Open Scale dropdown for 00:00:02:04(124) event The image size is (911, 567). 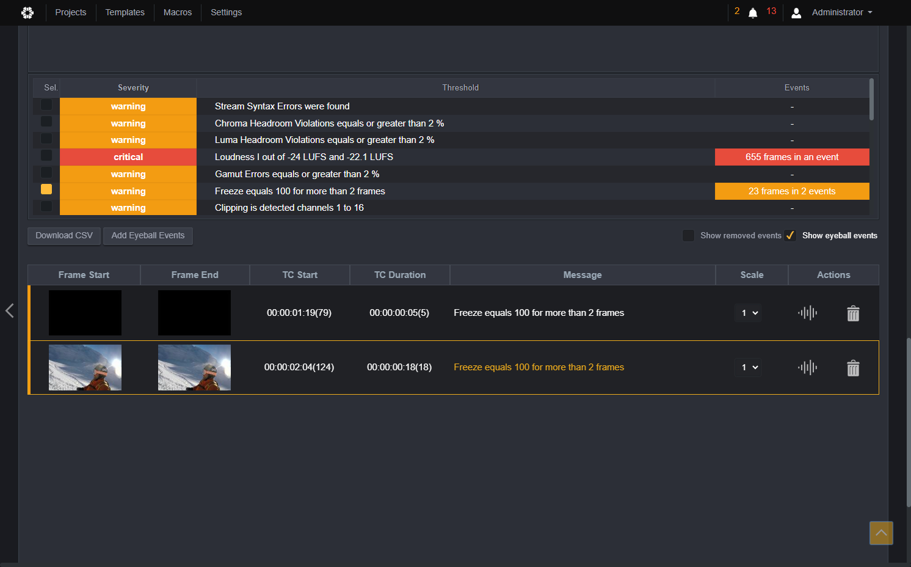749,367
